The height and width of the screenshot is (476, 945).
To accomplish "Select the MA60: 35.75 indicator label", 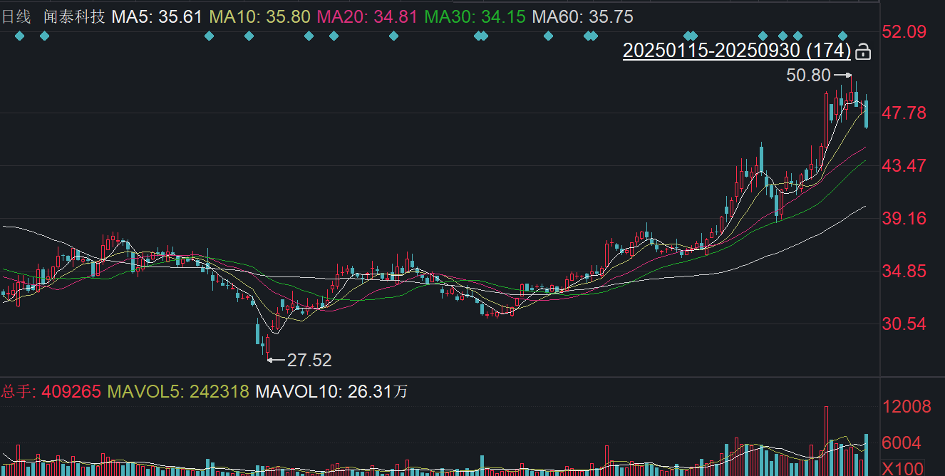I will coord(583,16).
